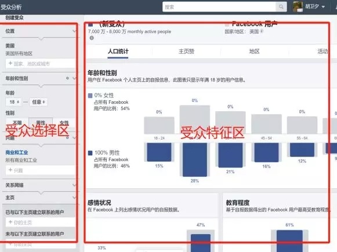Click the 受众分析 title in header
This screenshot has height=252, width=337.
click(11, 7)
